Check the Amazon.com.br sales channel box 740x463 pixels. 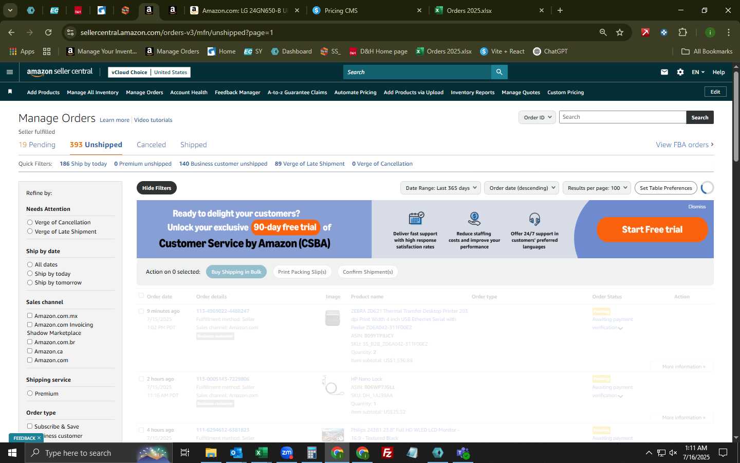30,342
